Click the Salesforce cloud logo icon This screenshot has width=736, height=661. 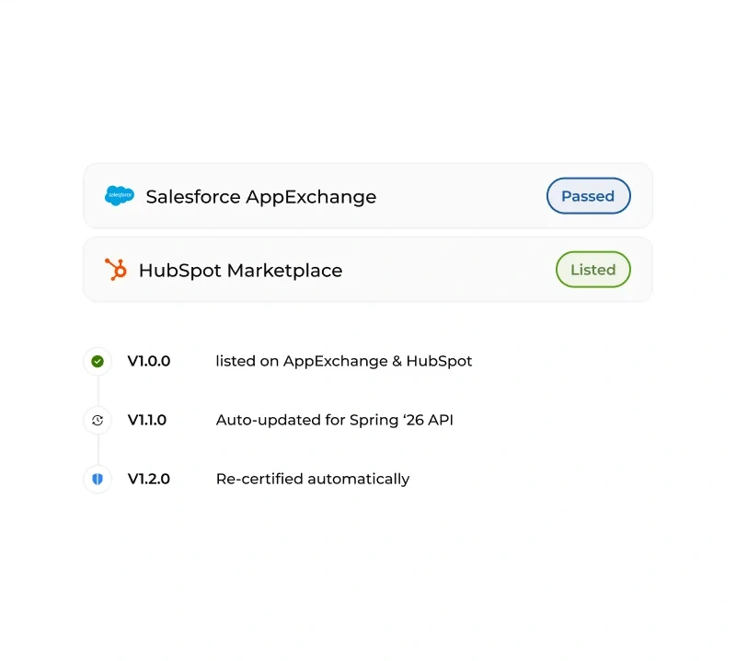(120, 195)
